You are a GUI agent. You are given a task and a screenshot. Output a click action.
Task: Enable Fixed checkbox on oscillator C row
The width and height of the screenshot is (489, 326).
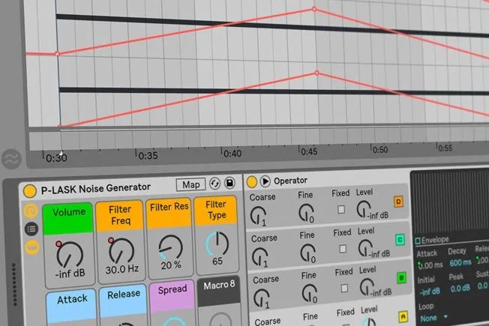click(343, 249)
